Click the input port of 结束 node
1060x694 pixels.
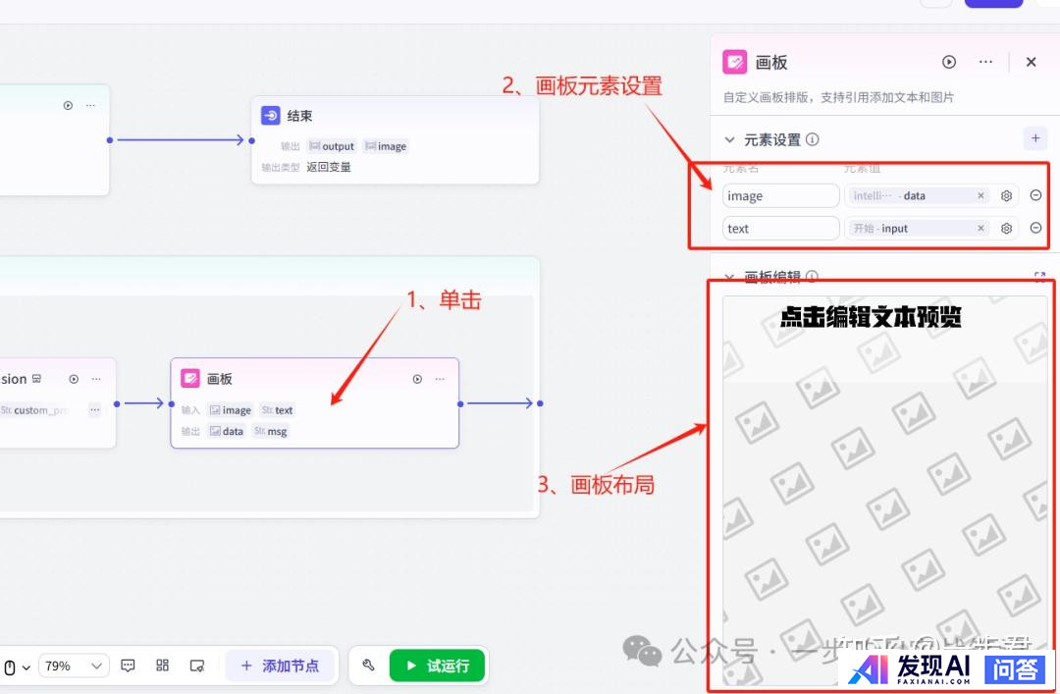(251, 140)
